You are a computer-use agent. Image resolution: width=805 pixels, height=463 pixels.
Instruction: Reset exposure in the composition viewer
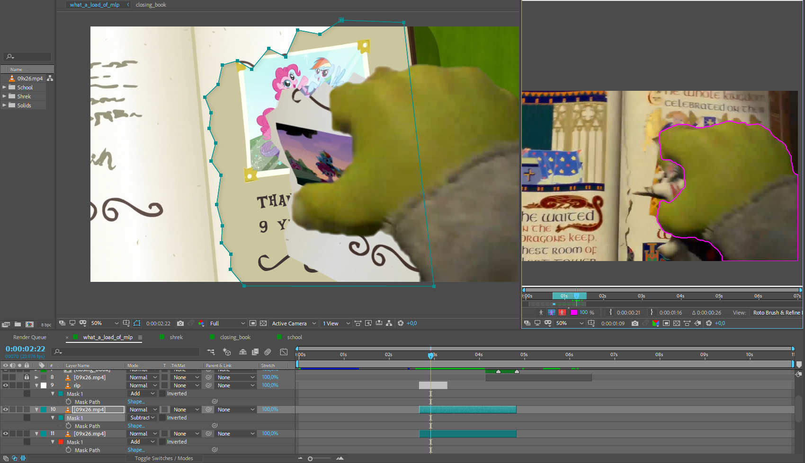point(401,323)
